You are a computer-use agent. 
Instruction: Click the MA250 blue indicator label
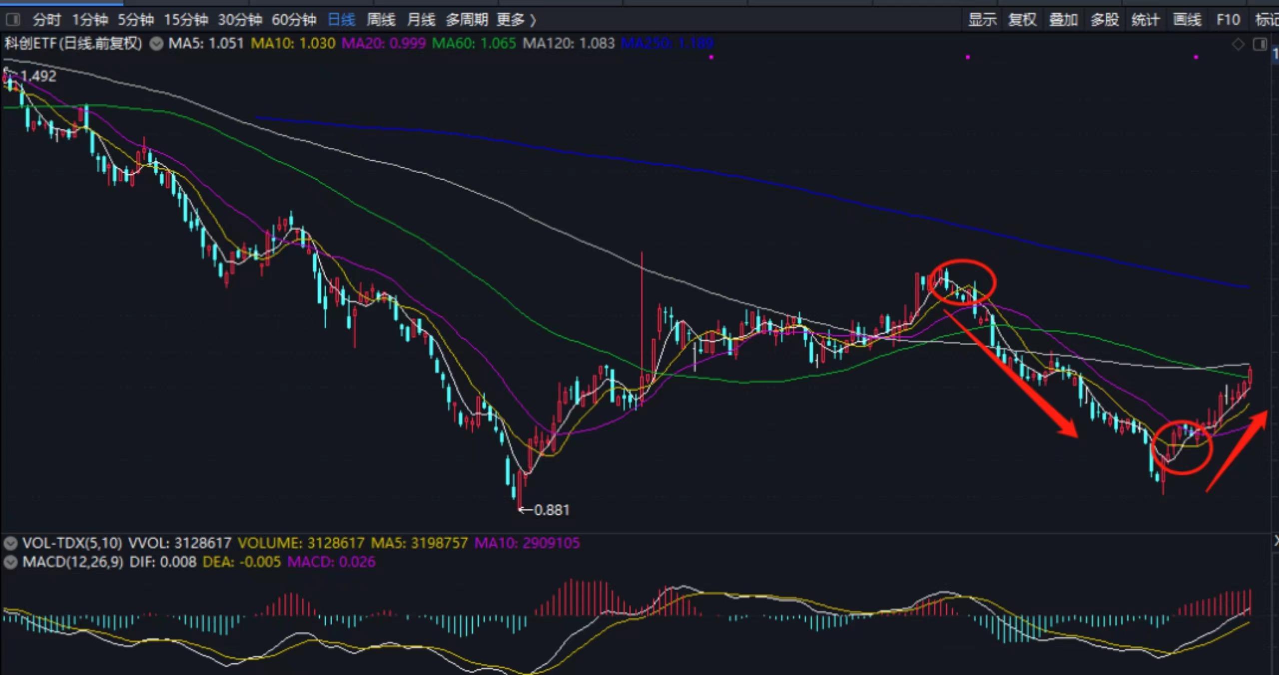click(667, 43)
